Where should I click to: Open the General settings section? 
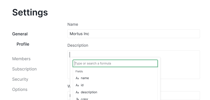pyautogui.click(x=20, y=34)
